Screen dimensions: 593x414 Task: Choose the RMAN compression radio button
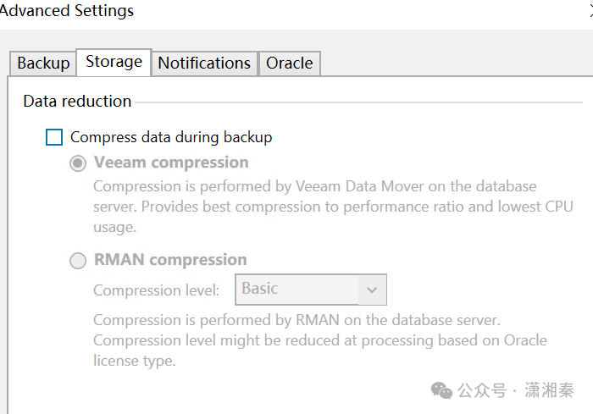pos(78,261)
